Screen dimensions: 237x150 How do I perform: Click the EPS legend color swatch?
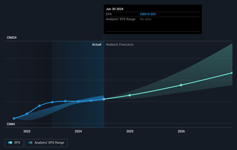click(10, 142)
